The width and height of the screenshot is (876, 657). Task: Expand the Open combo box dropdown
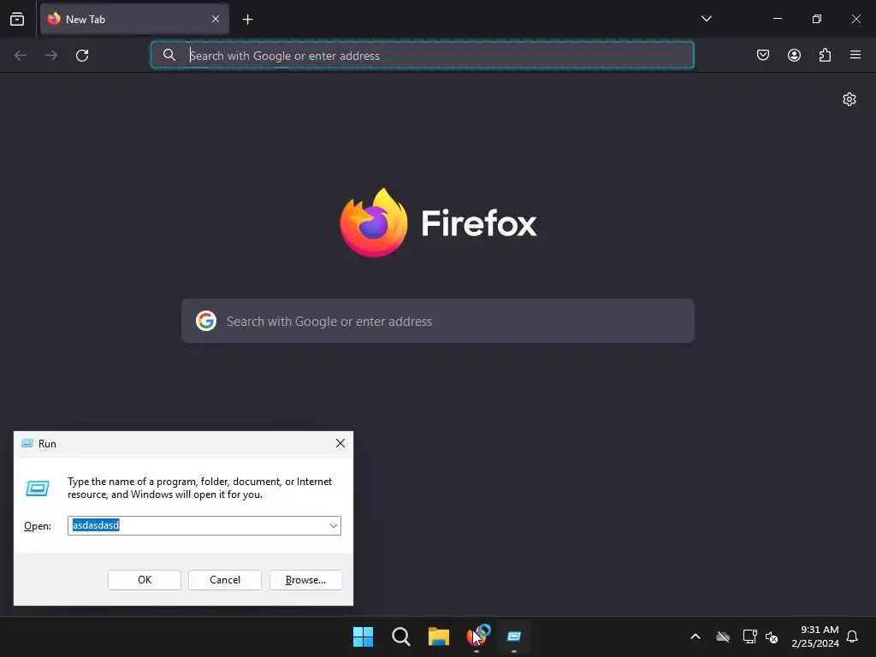pyautogui.click(x=334, y=526)
